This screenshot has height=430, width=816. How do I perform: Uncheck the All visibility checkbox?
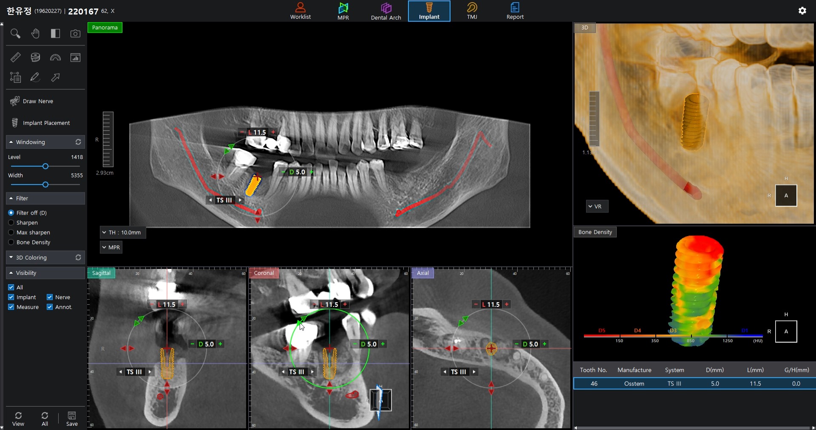click(x=11, y=287)
